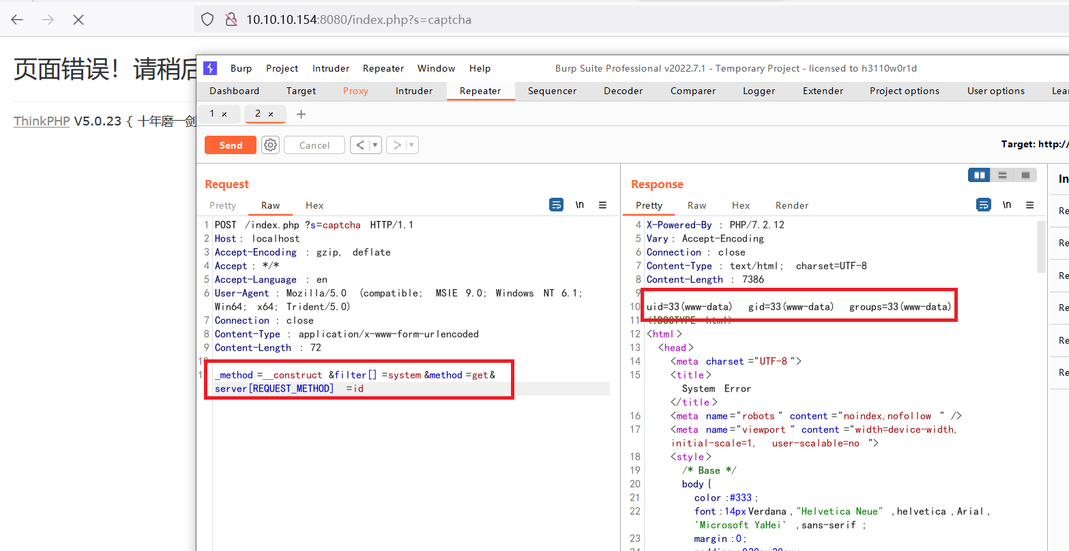Viewport: 1069px width, 551px height.
Task: Open the User options tab
Action: pos(996,91)
